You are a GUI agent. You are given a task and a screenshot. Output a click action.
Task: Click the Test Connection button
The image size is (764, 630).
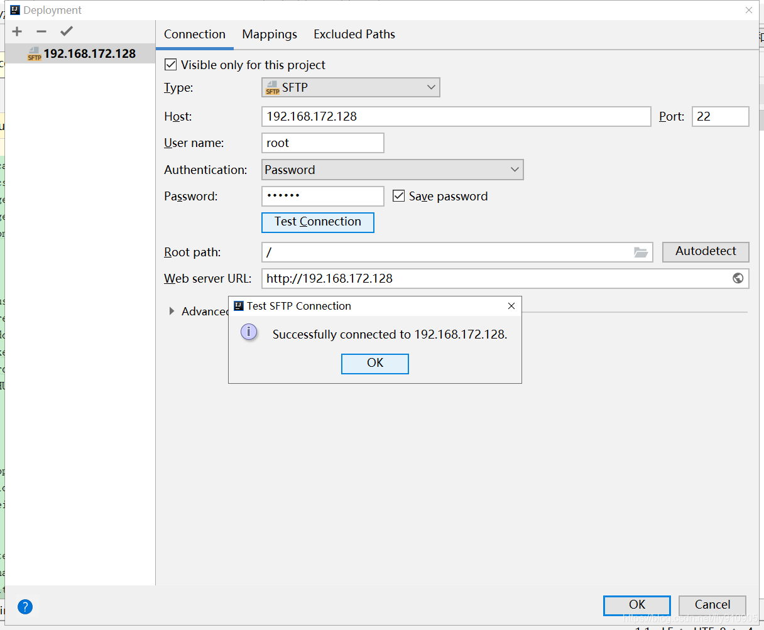pos(318,222)
